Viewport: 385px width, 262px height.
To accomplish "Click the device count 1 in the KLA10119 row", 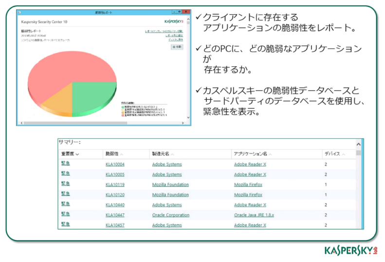I will (326, 185).
